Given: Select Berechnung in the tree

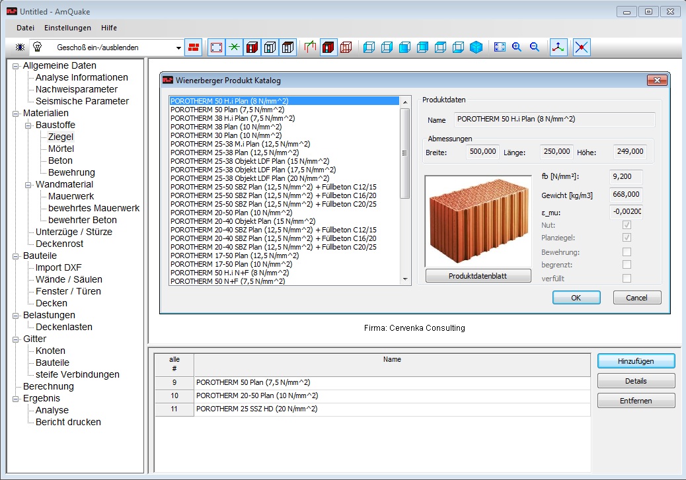Looking at the screenshot, I should pyautogui.click(x=48, y=386).
